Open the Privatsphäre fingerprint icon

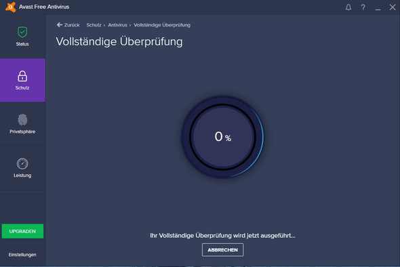(x=22, y=119)
